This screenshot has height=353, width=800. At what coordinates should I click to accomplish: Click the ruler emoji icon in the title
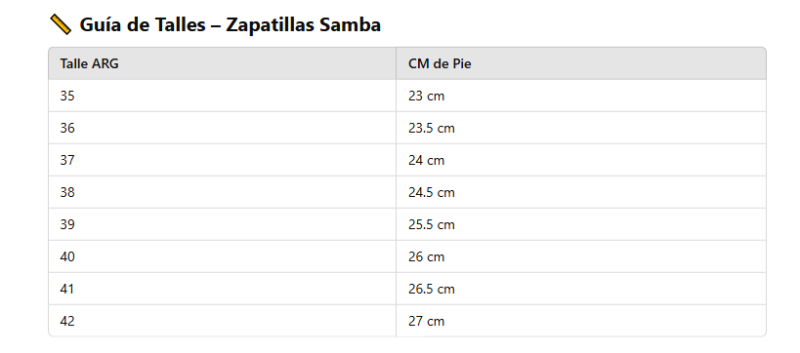[x=61, y=24]
